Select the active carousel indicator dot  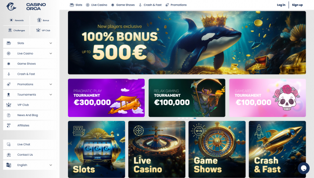[195, 118]
